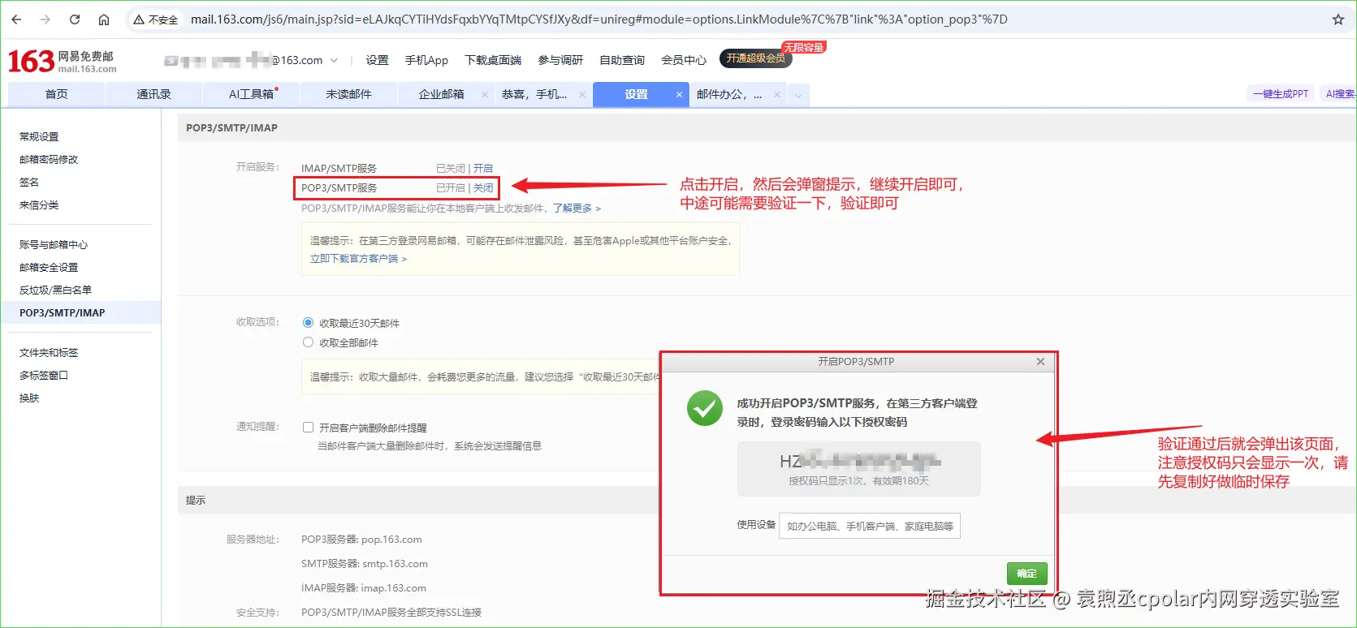1357x628 pixels.
Task: Select 邮箱安全设置 in the sidebar
Action: pos(49,267)
